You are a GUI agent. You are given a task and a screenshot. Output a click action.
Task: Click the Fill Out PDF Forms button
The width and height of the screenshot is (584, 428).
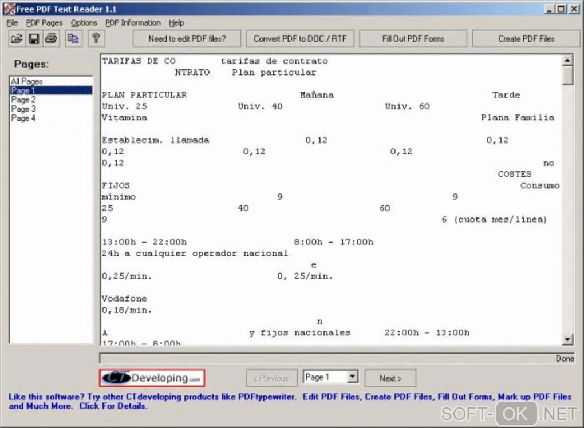click(x=413, y=39)
